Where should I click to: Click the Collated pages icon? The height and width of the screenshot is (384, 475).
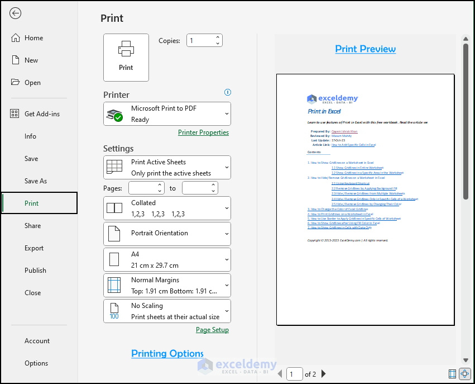114,208
